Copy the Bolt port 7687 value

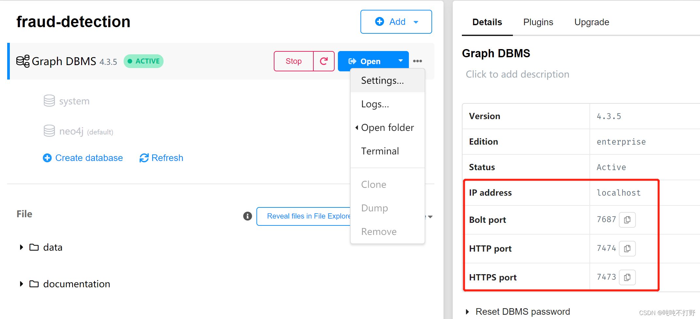[x=627, y=220]
